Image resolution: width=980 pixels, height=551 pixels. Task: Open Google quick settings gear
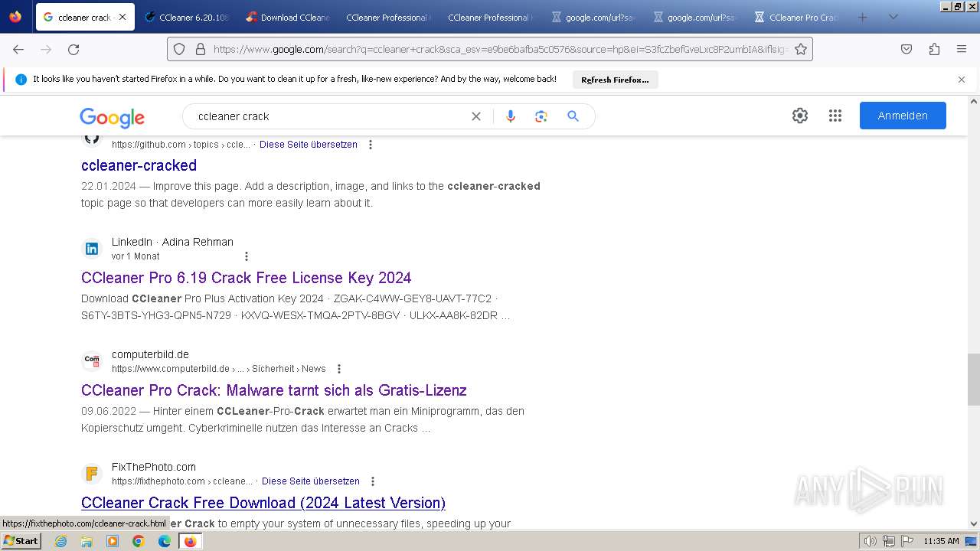click(x=800, y=116)
